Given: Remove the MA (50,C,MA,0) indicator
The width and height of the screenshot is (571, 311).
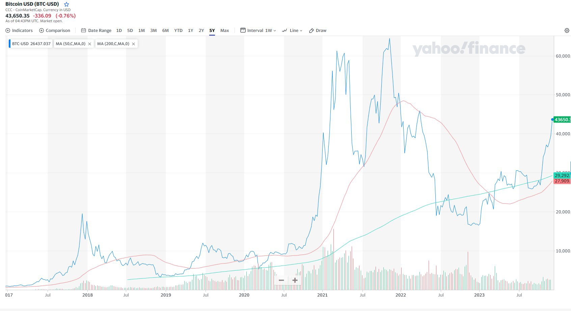Looking at the screenshot, I should pyautogui.click(x=89, y=44).
